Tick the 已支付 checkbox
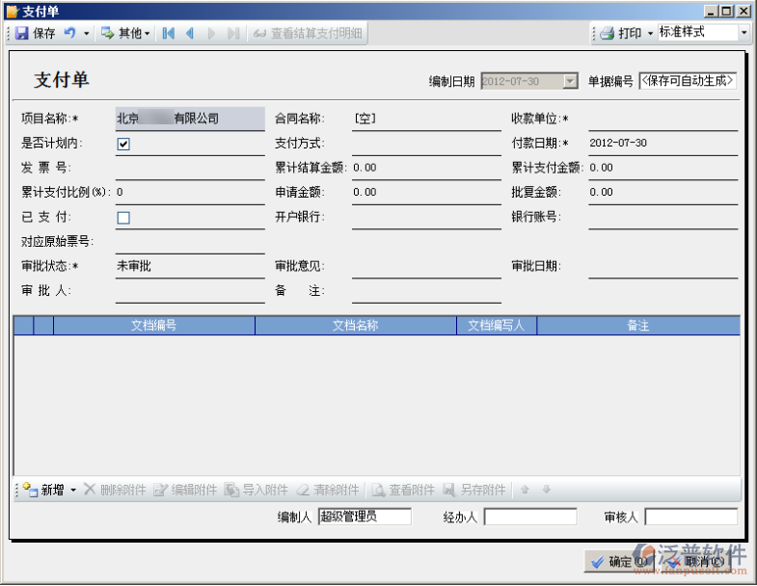 (x=123, y=218)
